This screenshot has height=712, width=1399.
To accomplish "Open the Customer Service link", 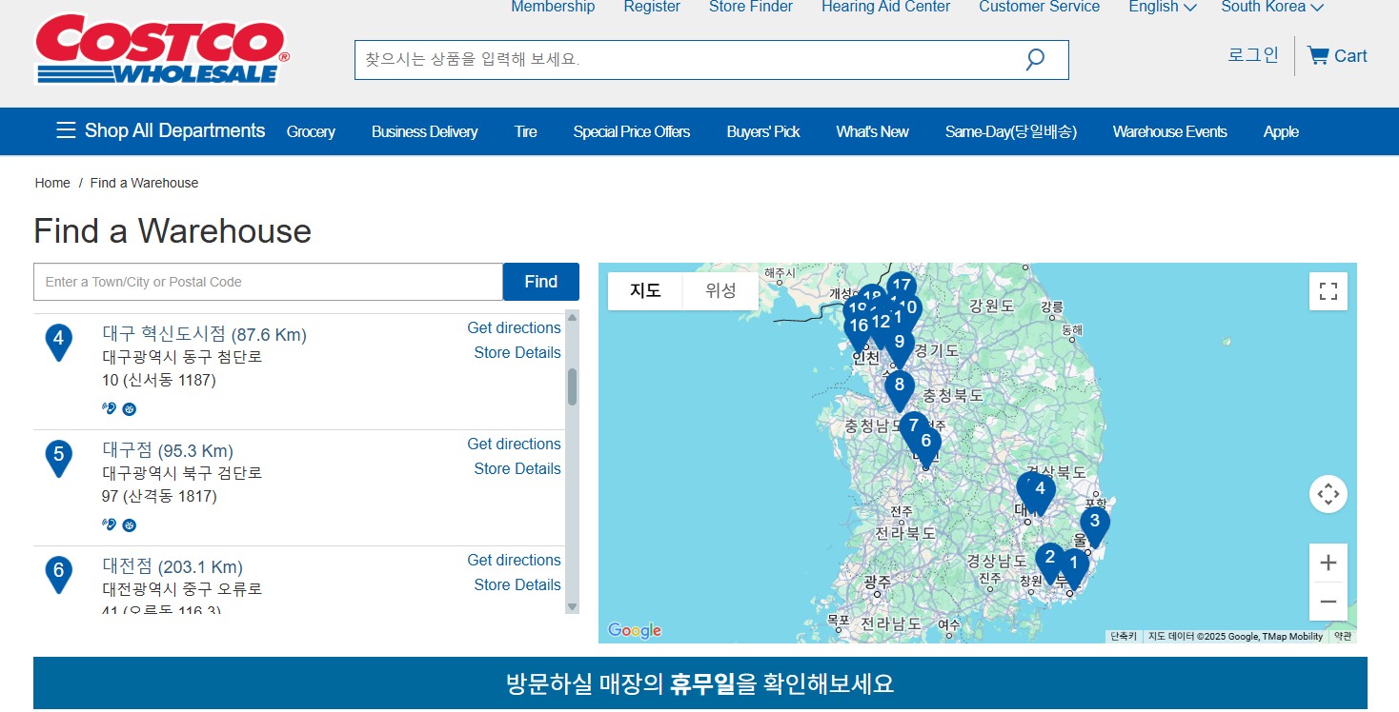I will pos(1040,7).
